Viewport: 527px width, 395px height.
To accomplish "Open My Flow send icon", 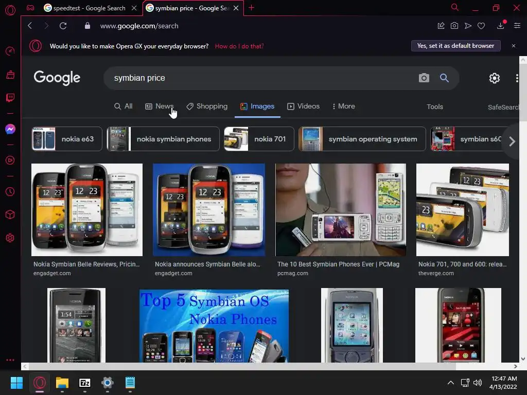I will coord(468,26).
